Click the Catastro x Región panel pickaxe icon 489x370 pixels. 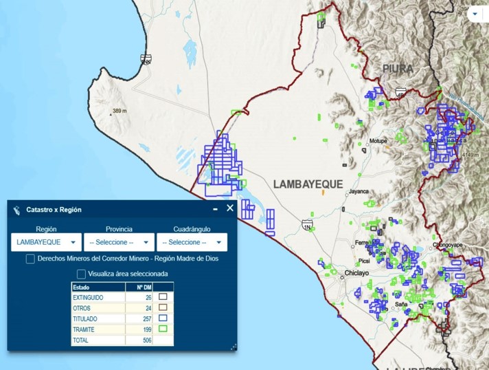coord(16,209)
